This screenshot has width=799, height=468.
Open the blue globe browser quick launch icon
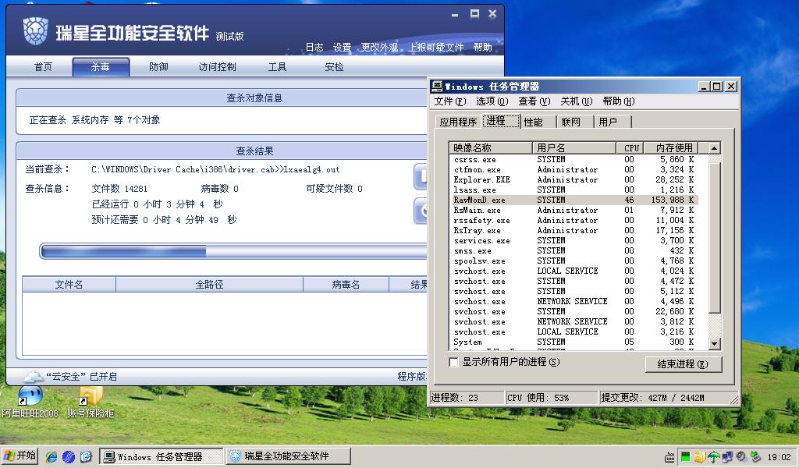click(x=69, y=456)
